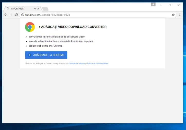Maximize the Chrome window
This screenshot has height=130, width=186.
pos(170,5)
